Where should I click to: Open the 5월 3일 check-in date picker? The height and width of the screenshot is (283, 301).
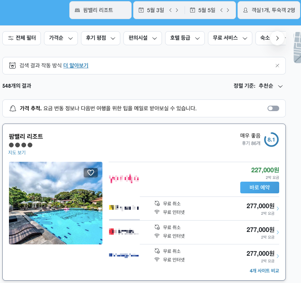click(x=151, y=10)
